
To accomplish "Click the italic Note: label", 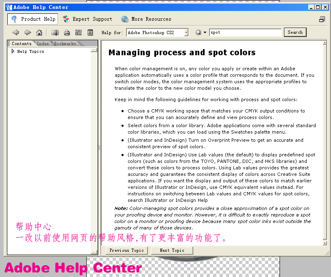I will click(x=121, y=208).
